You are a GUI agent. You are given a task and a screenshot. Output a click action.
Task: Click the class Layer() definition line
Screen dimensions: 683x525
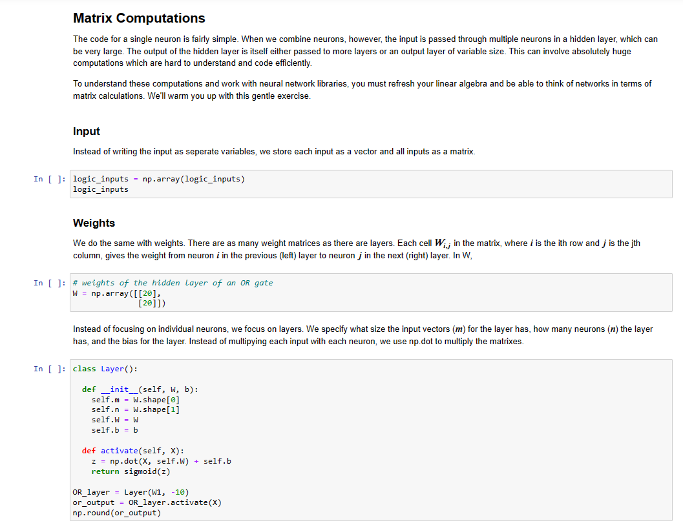(x=105, y=369)
